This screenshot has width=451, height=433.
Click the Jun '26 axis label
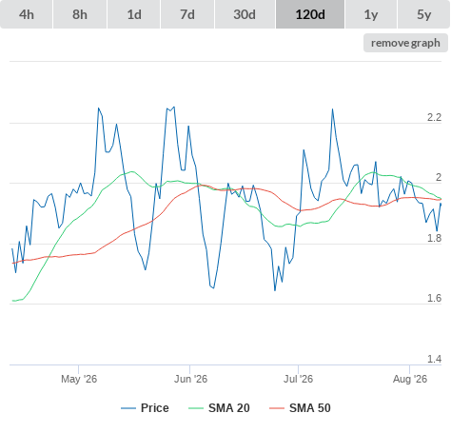tap(190, 379)
